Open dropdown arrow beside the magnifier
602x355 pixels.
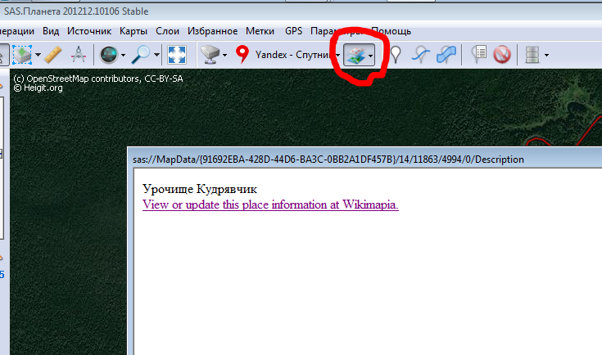coord(156,56)
